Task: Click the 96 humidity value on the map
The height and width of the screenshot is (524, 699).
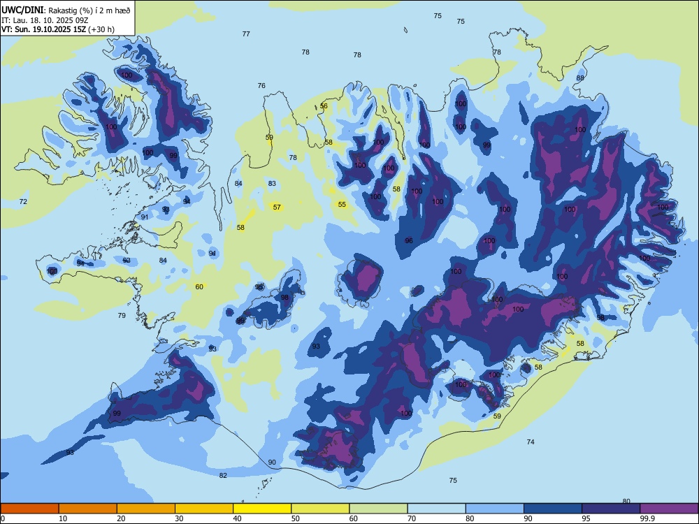Action: 409,240
